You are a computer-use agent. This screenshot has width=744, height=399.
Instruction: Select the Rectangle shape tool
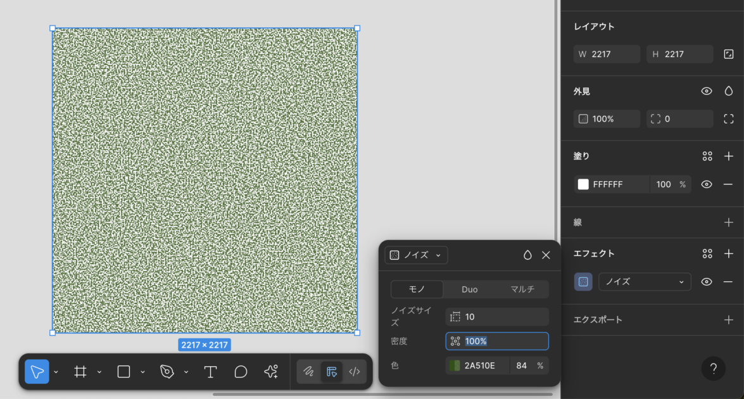(124, 372)
